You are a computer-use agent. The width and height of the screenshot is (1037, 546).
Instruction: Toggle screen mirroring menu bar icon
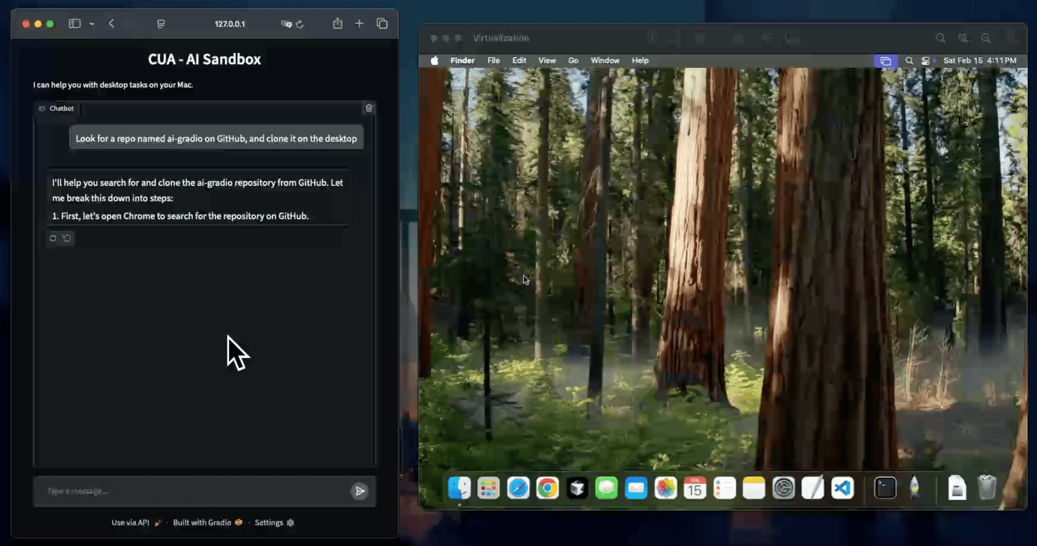pyautogui.click(x=885, y=61)
